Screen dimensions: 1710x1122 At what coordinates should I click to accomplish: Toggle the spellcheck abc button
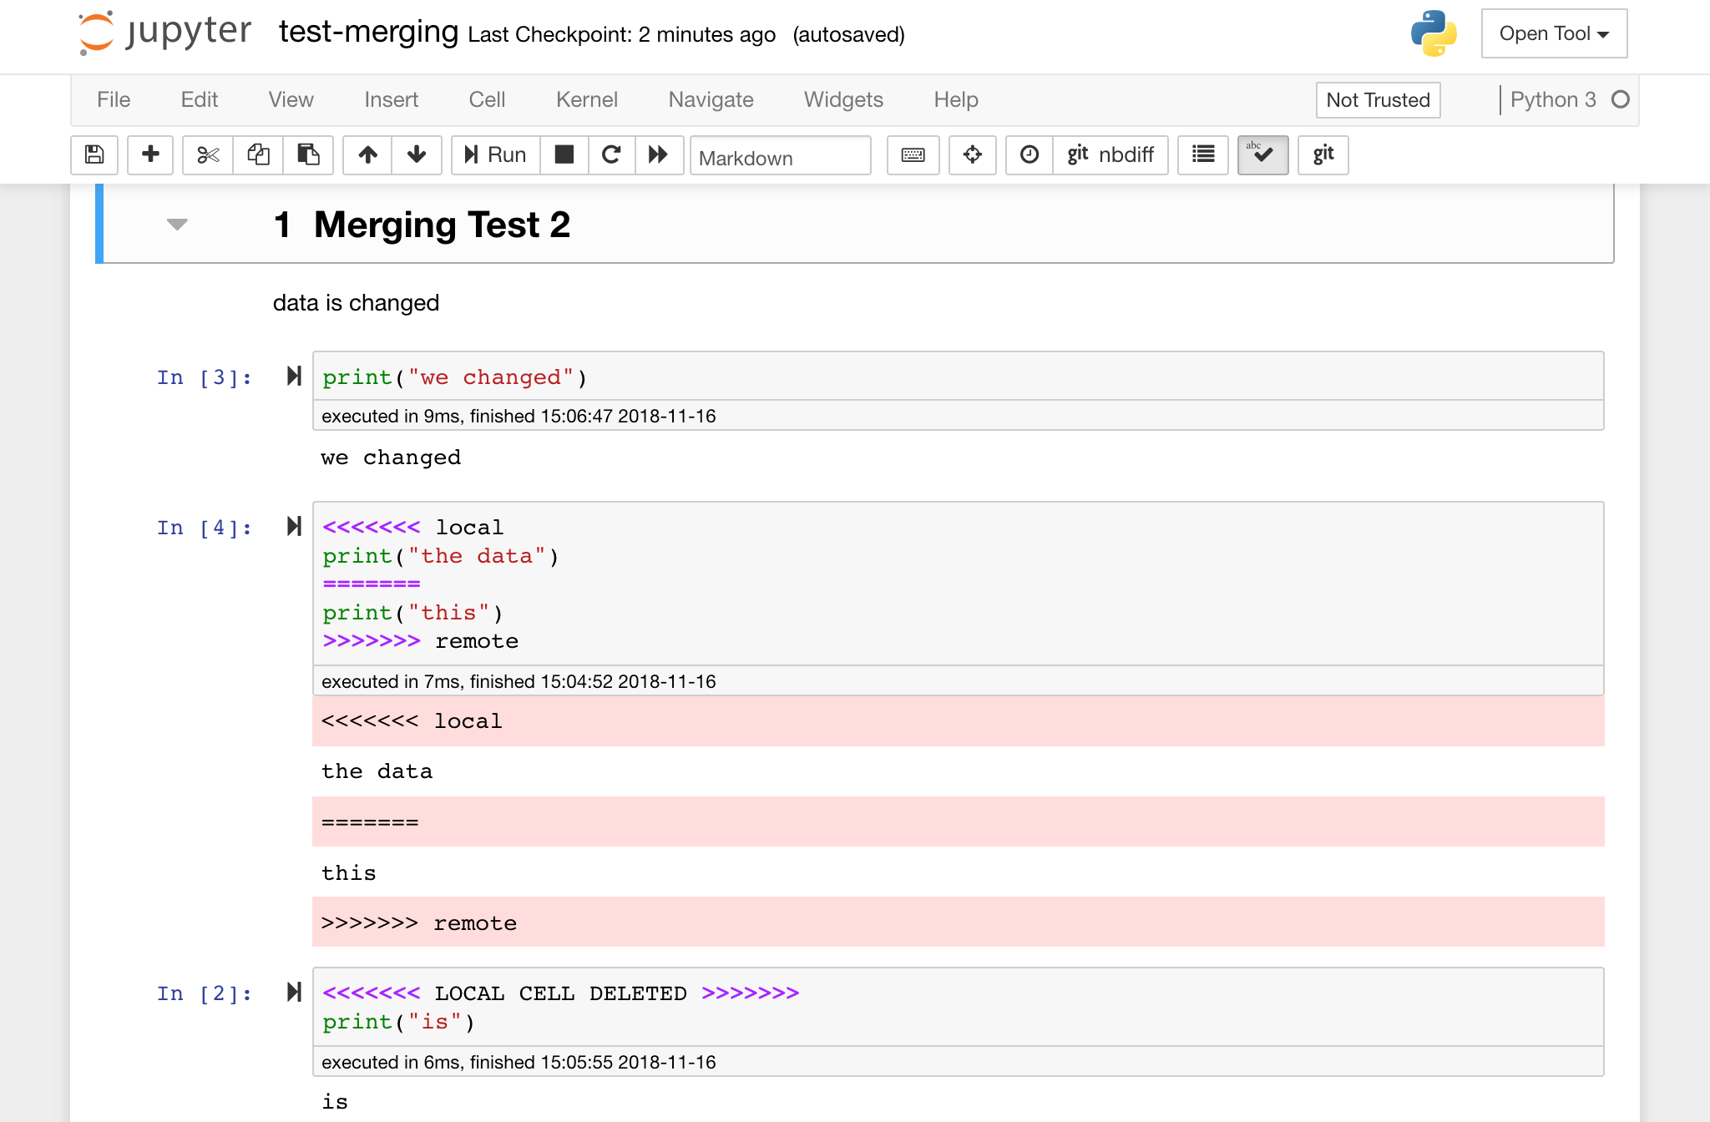(x=1262, y=154)
